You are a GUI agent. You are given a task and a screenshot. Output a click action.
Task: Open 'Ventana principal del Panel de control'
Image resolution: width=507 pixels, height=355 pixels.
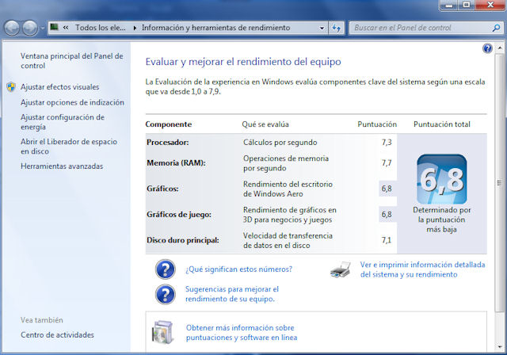click(x=72, y=61)
